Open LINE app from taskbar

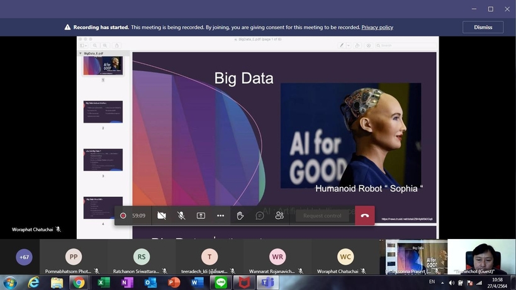tap(220, 283)
